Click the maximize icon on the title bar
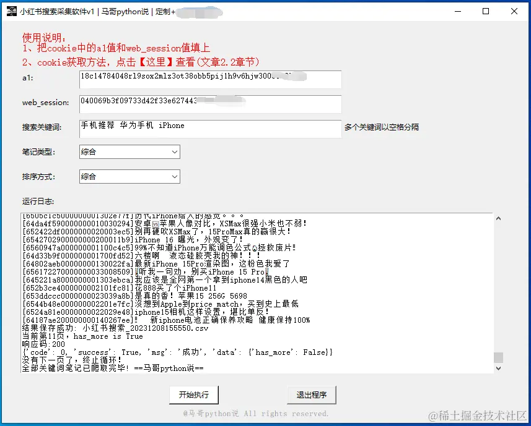The width and height of the screenshot is (531, 426). (486, 11)
